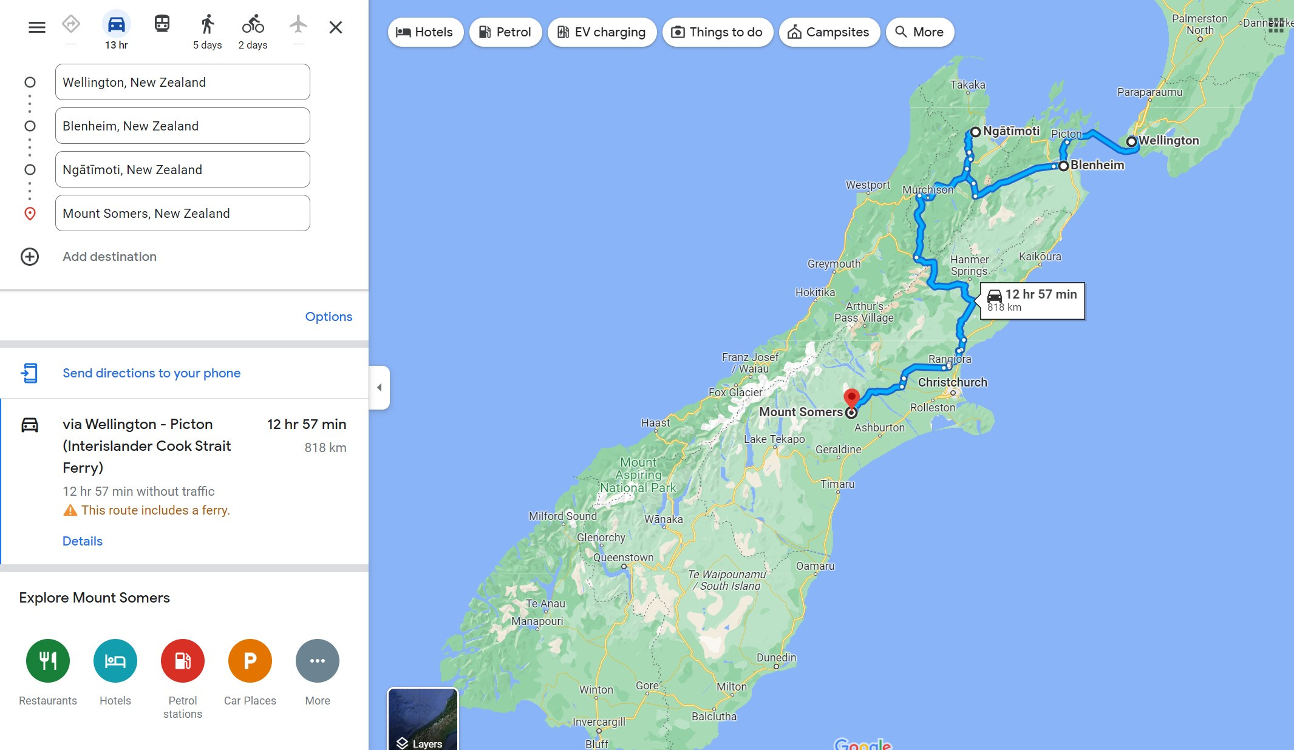Open the Car Places parking icon
Screen dimensions: 1294x750
250,661
